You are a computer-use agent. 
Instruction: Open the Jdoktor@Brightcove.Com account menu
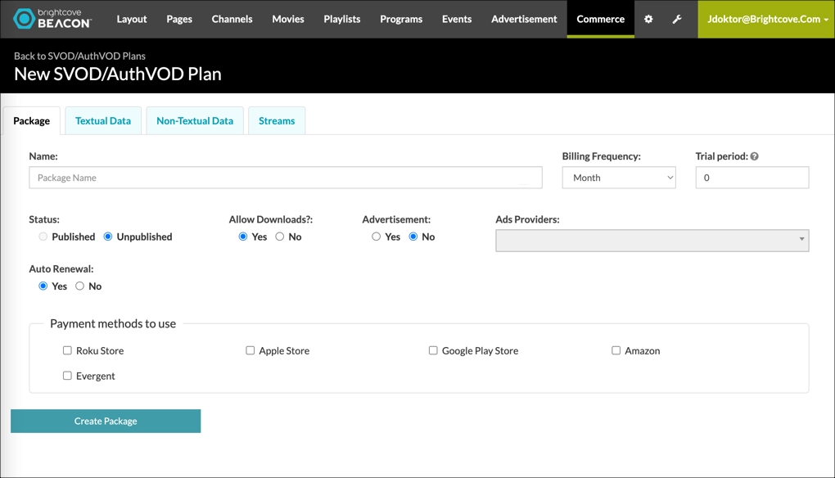[766, 19]
